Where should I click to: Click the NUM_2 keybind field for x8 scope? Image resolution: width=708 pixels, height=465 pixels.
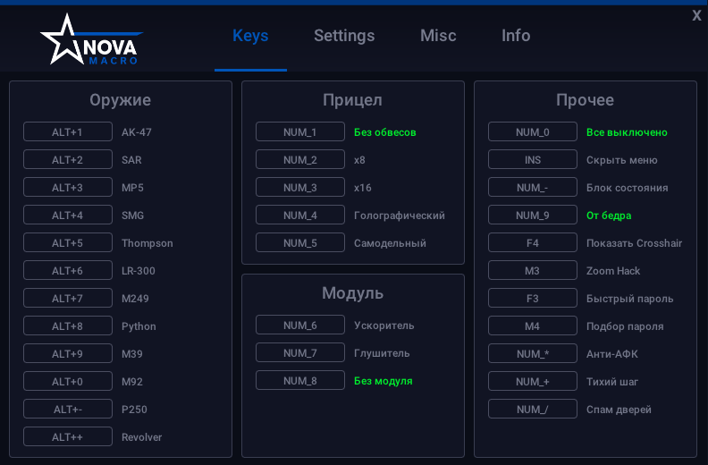coord(299,160)
